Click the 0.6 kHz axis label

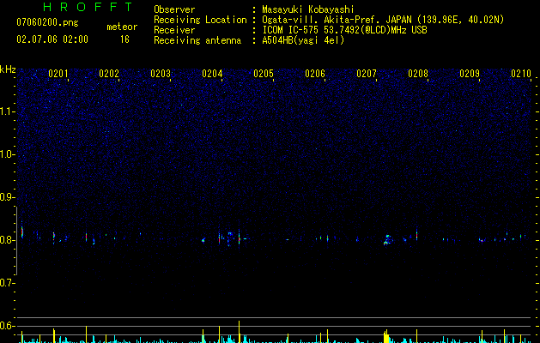pyautogui.click(x=7, y=326)
